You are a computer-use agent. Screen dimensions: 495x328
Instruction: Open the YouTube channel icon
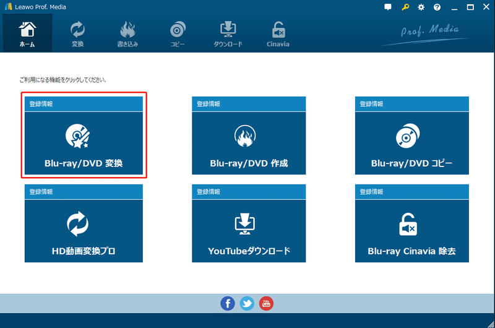pos(266,303)
